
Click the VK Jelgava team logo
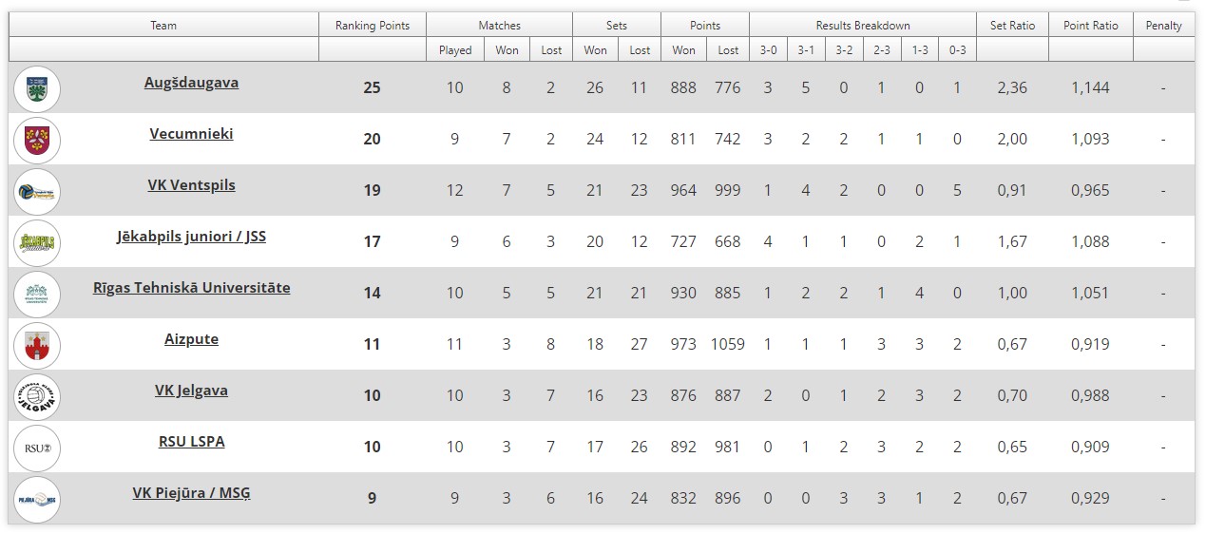[x=37, y=396]
